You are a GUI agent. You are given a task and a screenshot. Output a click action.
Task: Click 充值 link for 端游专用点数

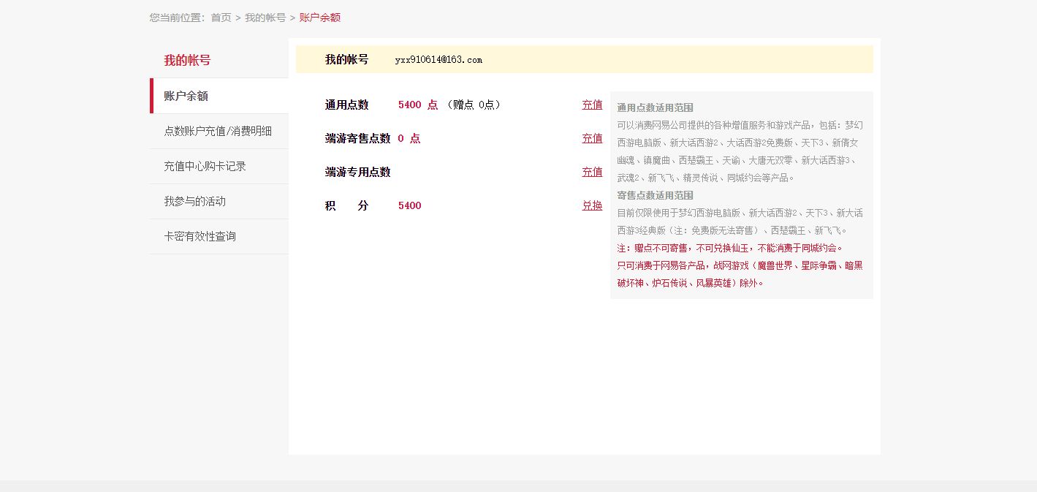(x=592, y=172)
